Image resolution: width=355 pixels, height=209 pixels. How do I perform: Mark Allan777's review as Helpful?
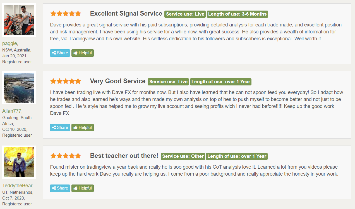point(83,127)
